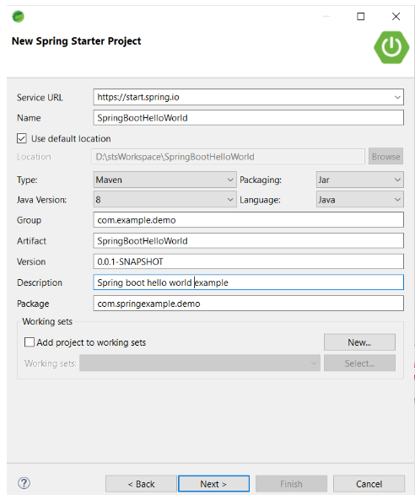Go to the next wizard page
The image size is (415, 500).
point(213,484)
